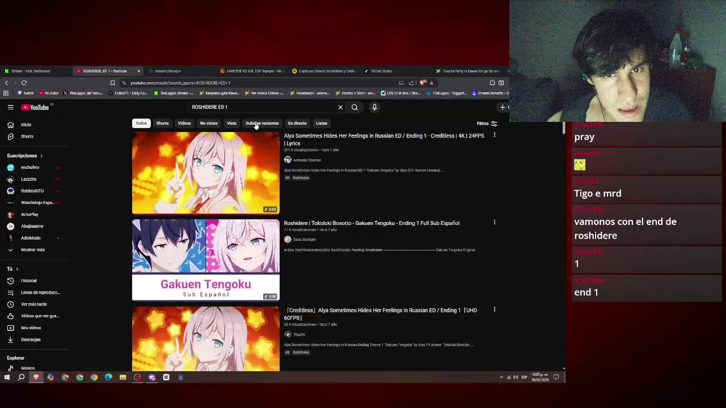The height and width of the screenshot is (408, 726).
Task: Go back with the browser back arrow
Action: (x=6, y=83)
